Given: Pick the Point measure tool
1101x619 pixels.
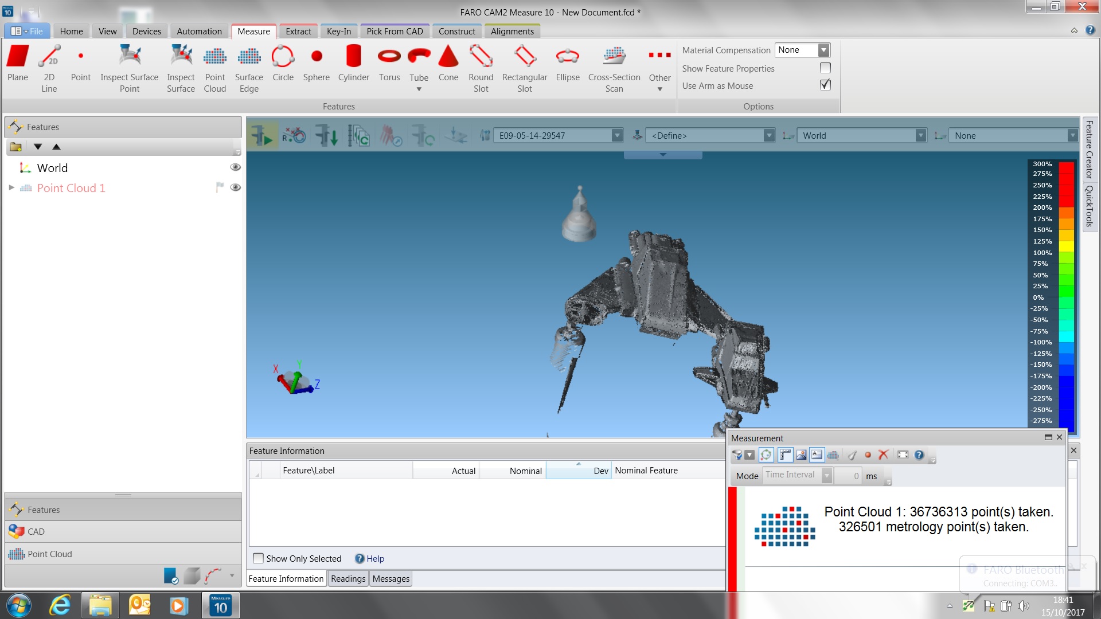Looking at the screenshot, I should pos(81,64).
